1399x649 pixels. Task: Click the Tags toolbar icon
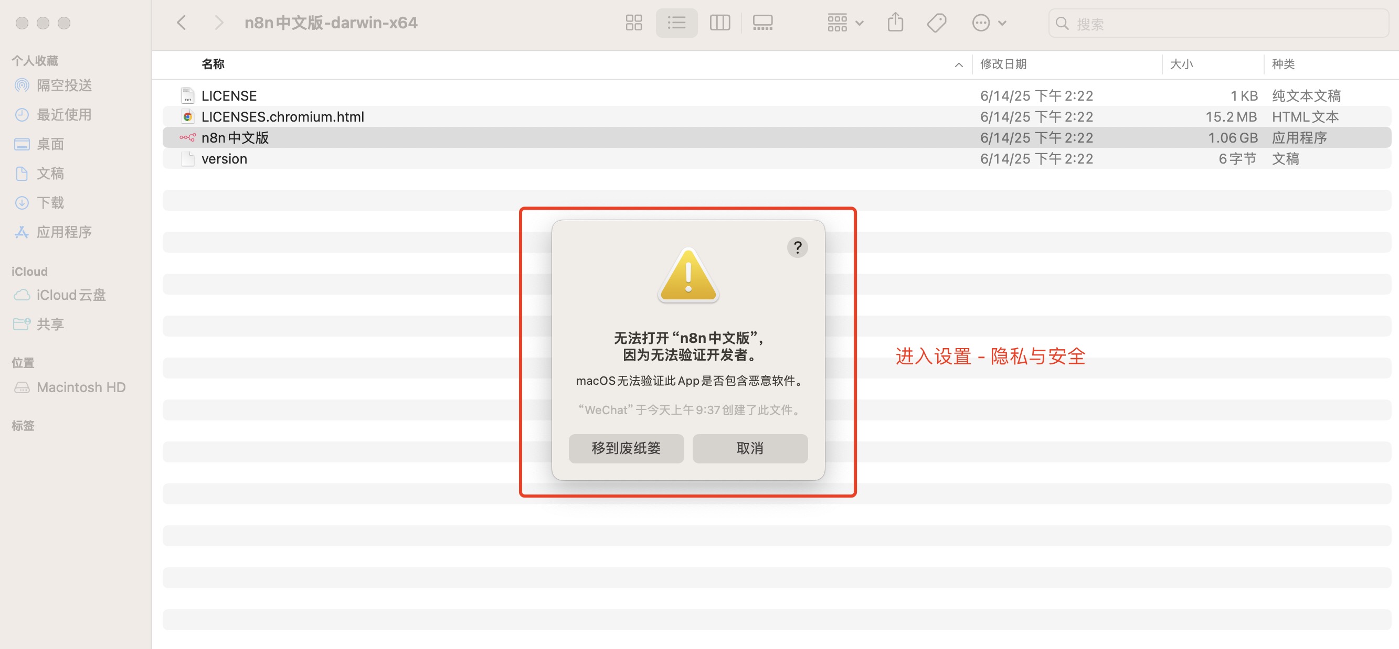point(936,23)
